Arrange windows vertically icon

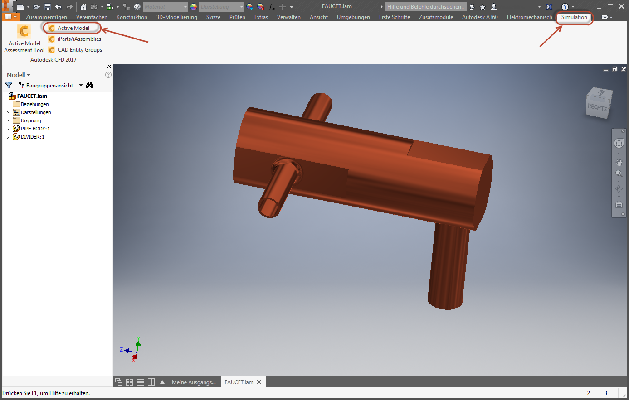[151, 382]
